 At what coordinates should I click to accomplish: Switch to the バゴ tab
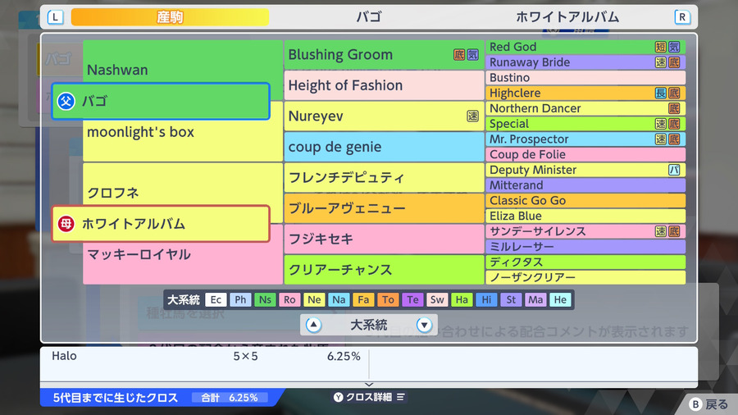point(368,17)
